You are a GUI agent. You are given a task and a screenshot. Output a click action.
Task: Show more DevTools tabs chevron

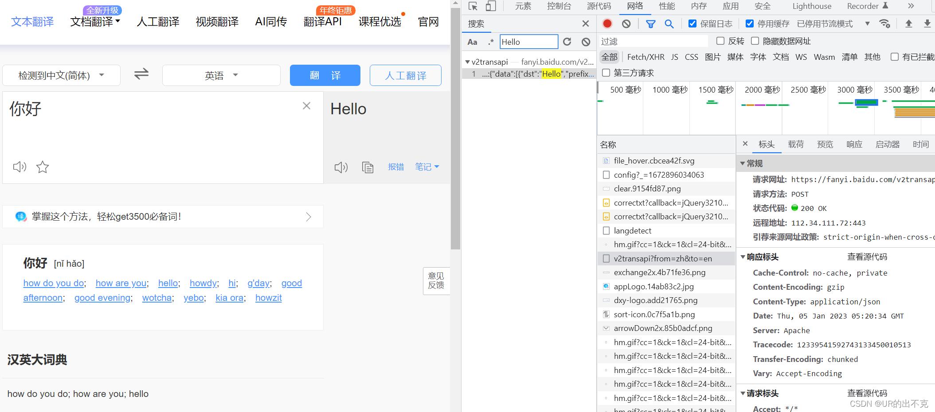coord(911,6)
